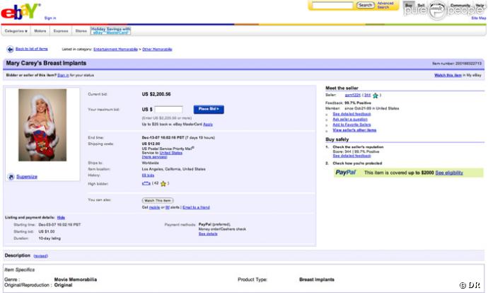
Task: Click the eBay logo
Action: click(x=21, y=11)
